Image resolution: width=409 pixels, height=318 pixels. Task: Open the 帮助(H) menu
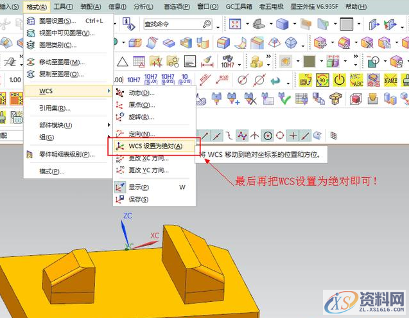coord(356,7)
